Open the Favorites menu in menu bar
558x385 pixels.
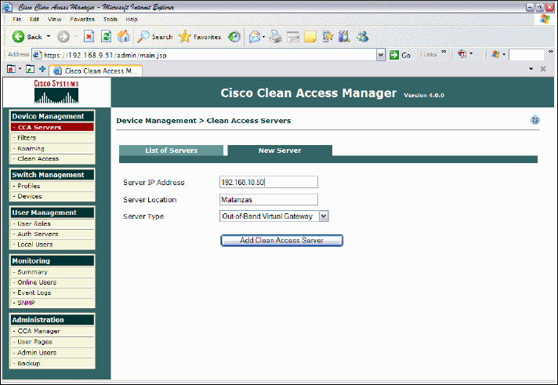pos(82,19)
